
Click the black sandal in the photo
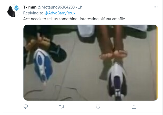57,51
